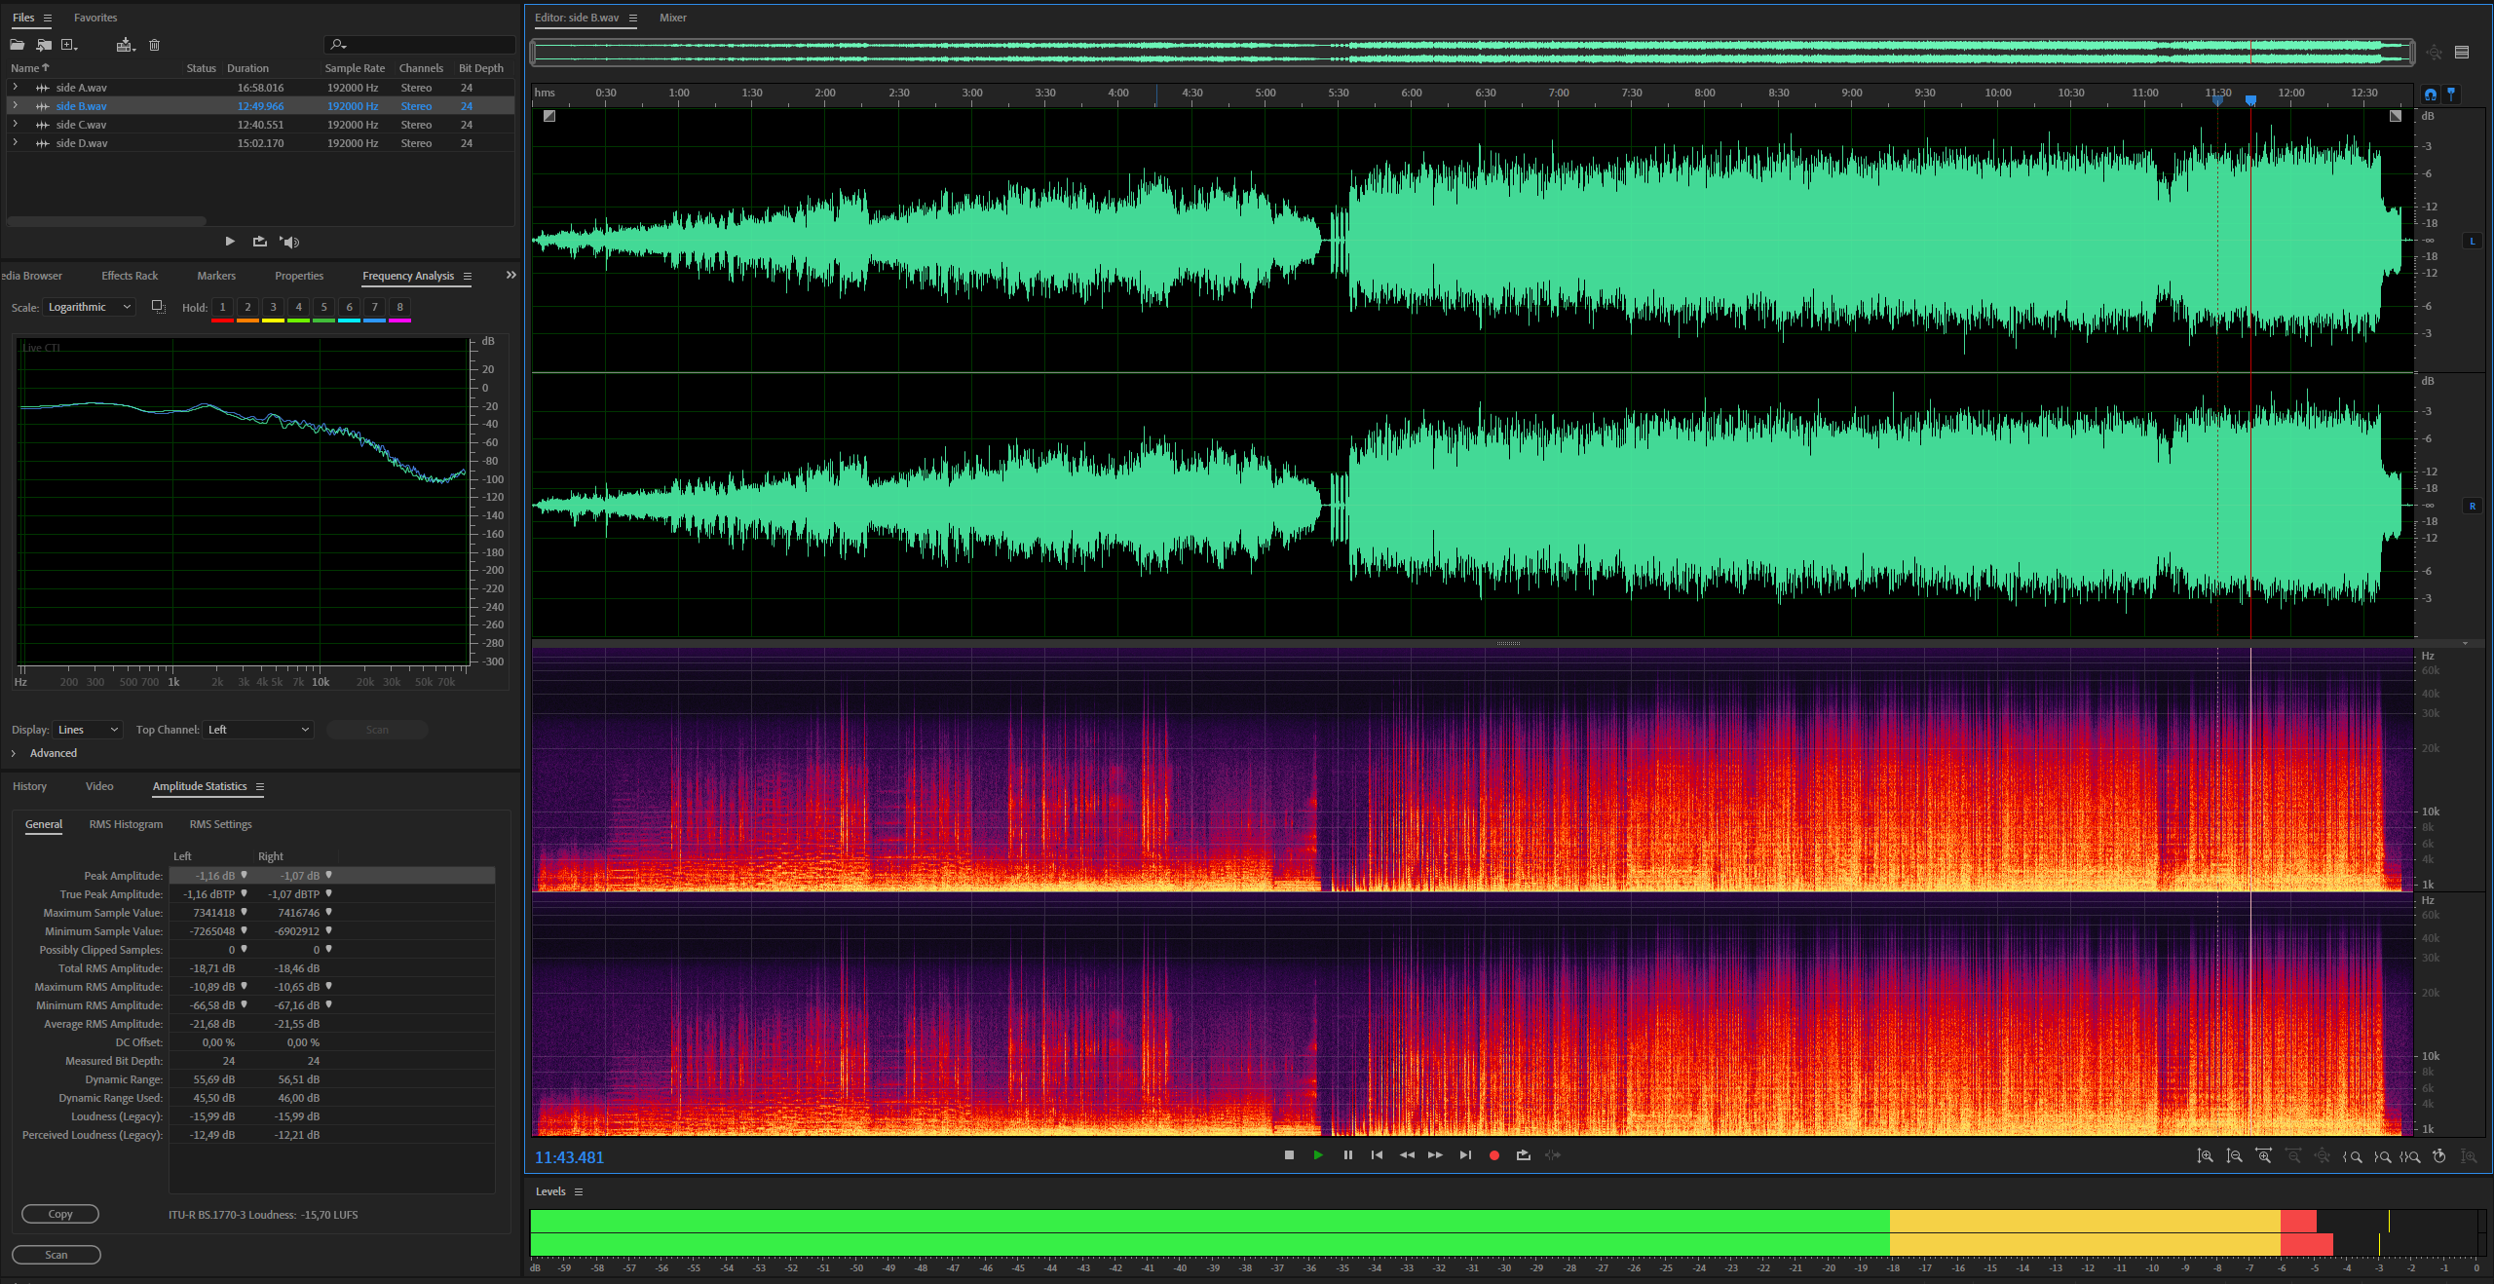2494x1284 pixels.
Task: Toggle the left channel L button
Action: tap(2473, 241)
